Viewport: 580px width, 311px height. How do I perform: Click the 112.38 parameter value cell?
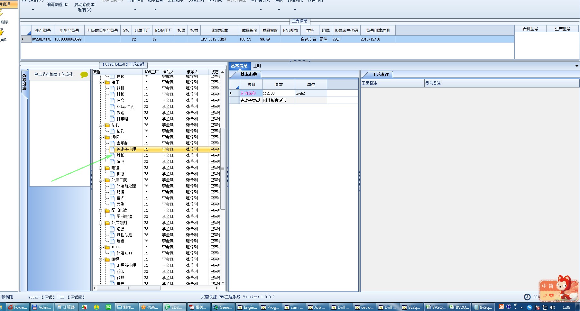pyautogui.click(x=279, y=93)
